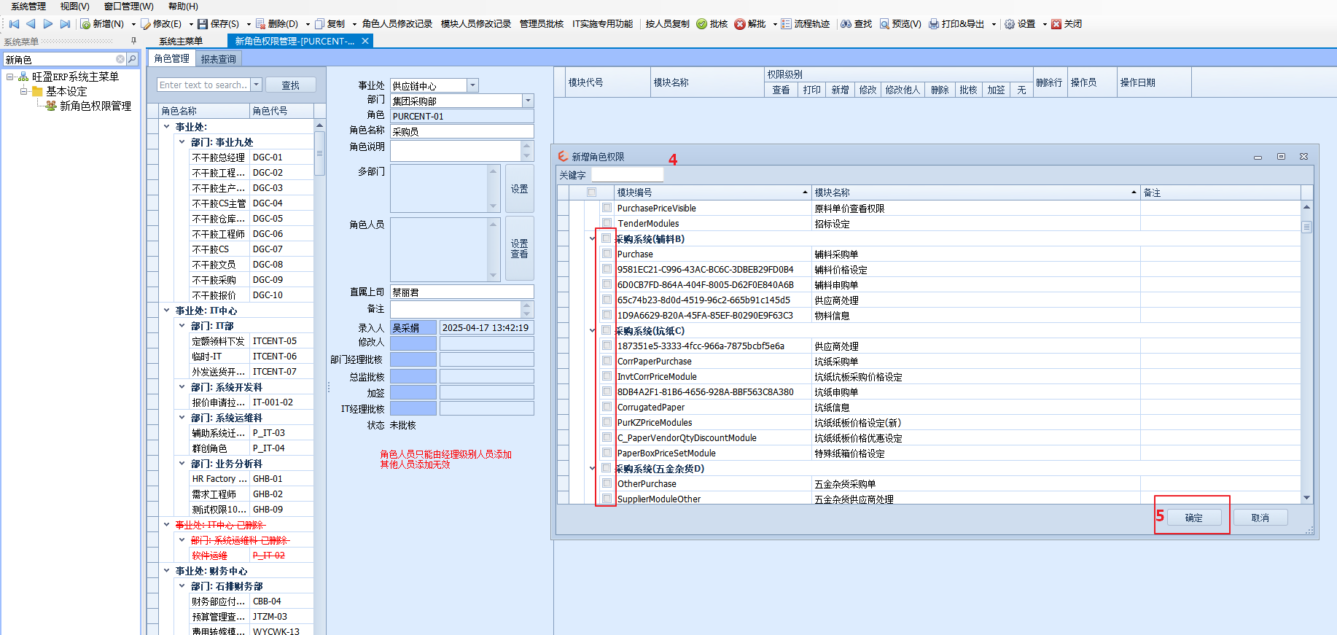Image resolution: width=1337 pixels, height=635 pixels.
Task: Check the TenderModules 招标设定 checkbox
Action: [x=607, y=223]
